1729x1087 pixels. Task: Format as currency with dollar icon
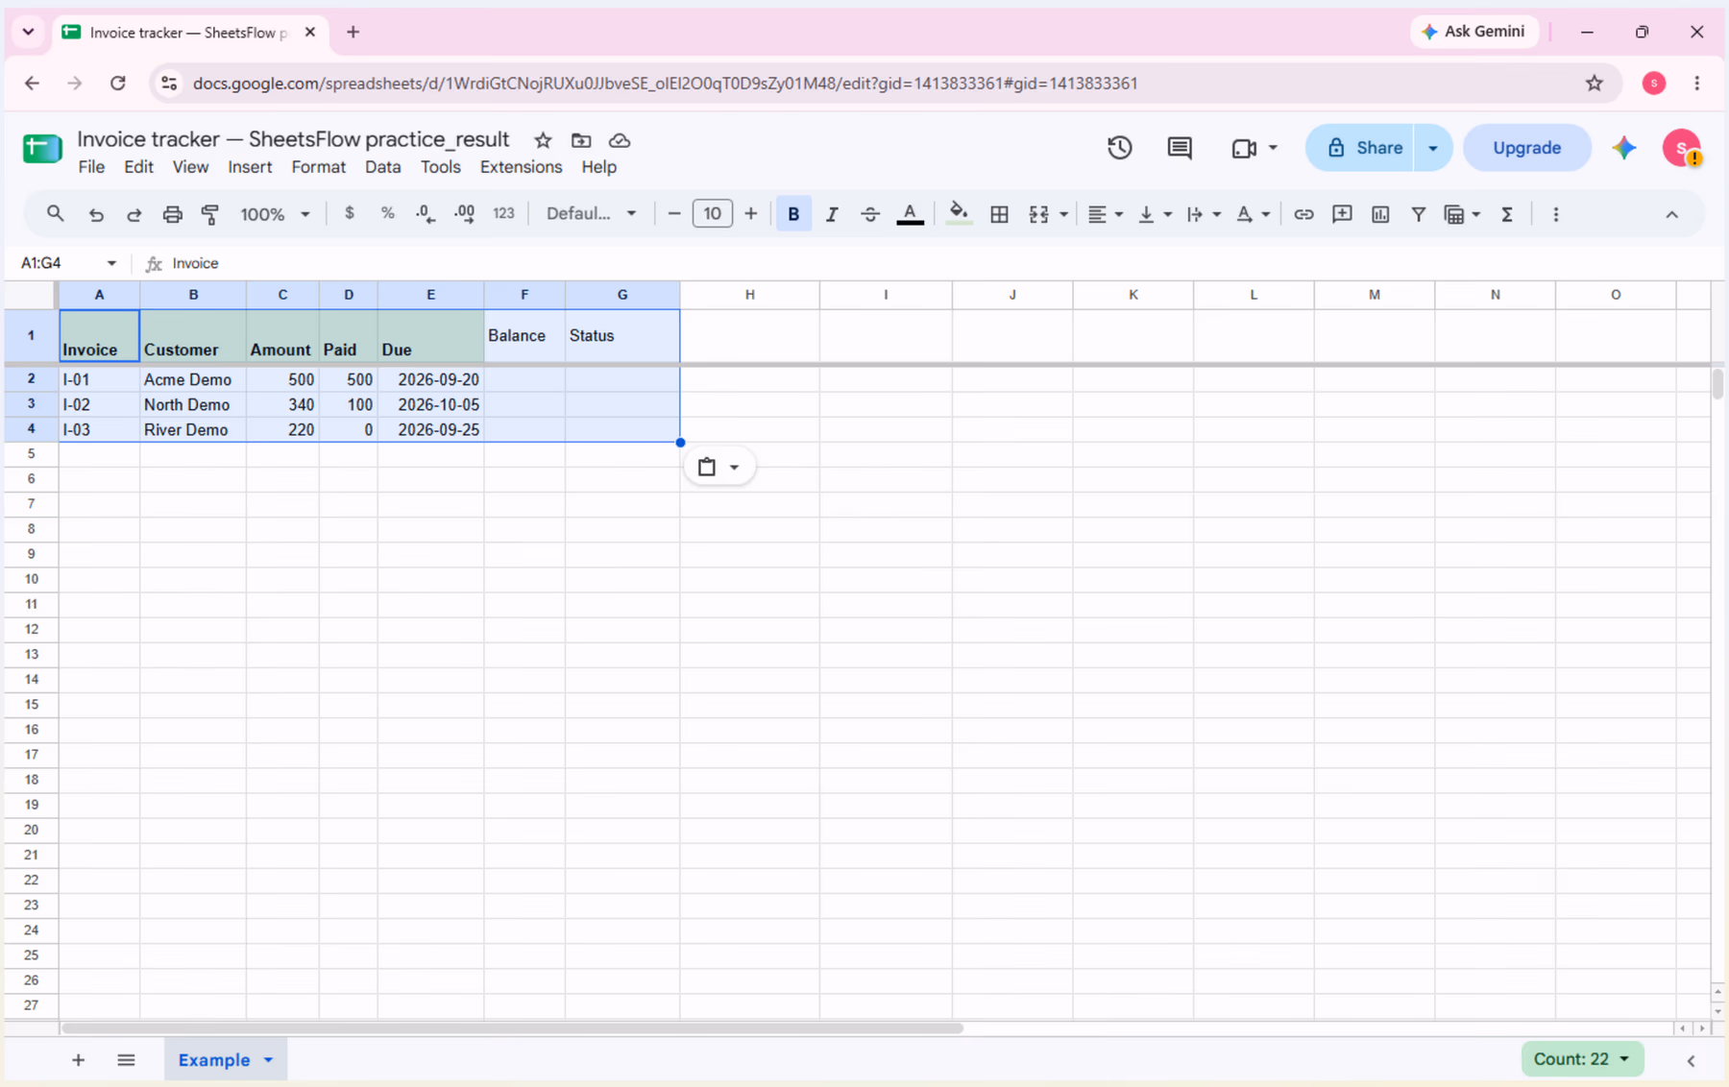click(x=350, y=213)
